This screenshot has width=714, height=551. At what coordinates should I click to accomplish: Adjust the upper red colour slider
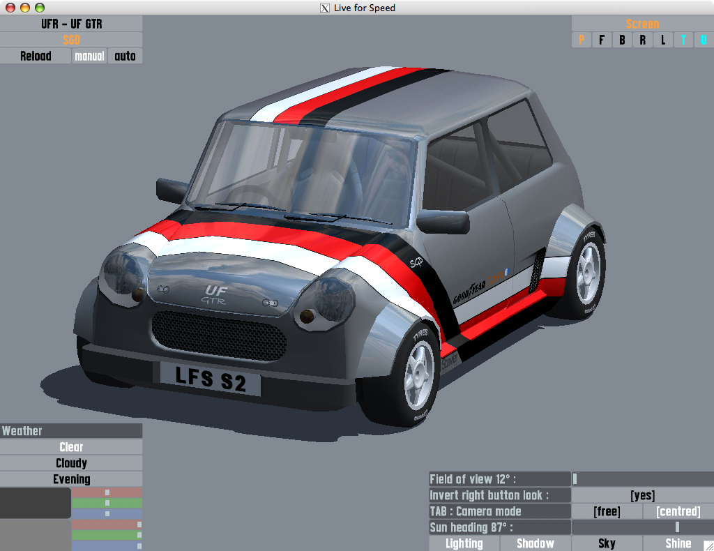(107, 492)
